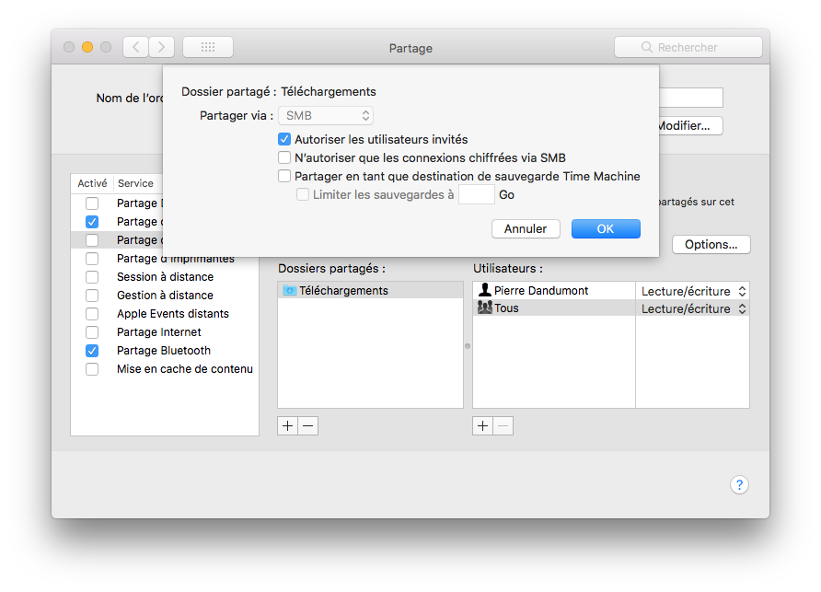Add a user with plus button
This screenshot has width=821, height=592.
pyautogui.click(x=483, y=426)
